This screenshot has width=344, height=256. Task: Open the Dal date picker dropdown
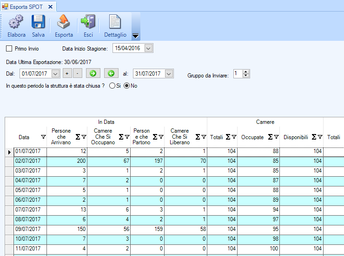tap(56, 74)
